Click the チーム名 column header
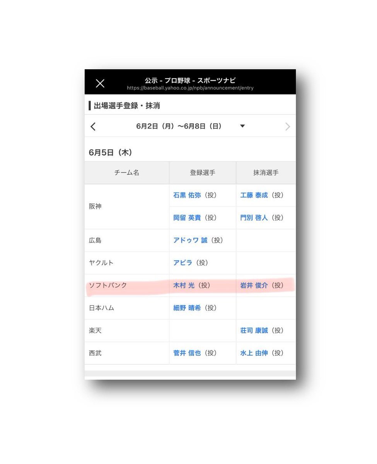The height and width of the screenshot is (464, 377). click(x=127, y=173)
